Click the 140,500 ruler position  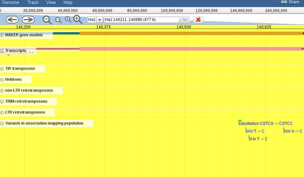click(184, 27)
